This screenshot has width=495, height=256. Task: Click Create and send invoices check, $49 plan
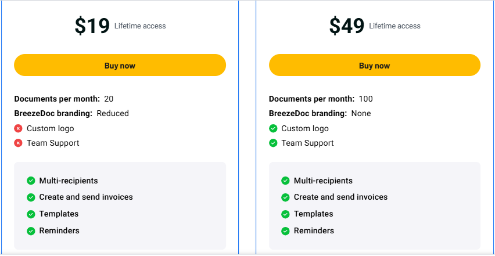[285, 197]
